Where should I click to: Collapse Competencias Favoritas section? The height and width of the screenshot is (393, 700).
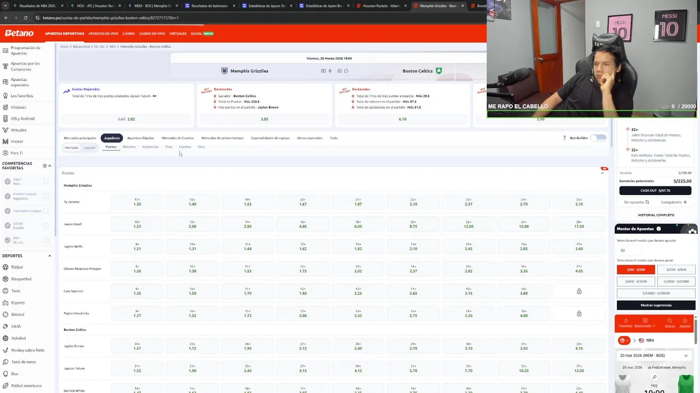click(x=50, y=165)
